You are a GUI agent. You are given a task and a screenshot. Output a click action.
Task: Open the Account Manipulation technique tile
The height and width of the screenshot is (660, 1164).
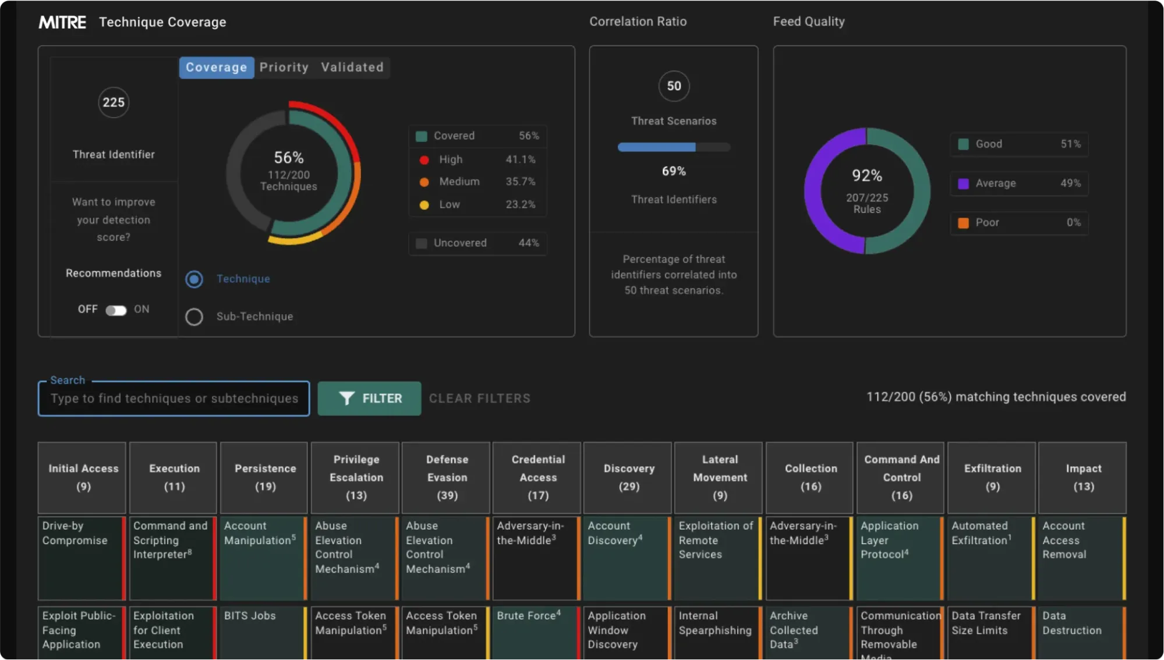tap(264, 558)
